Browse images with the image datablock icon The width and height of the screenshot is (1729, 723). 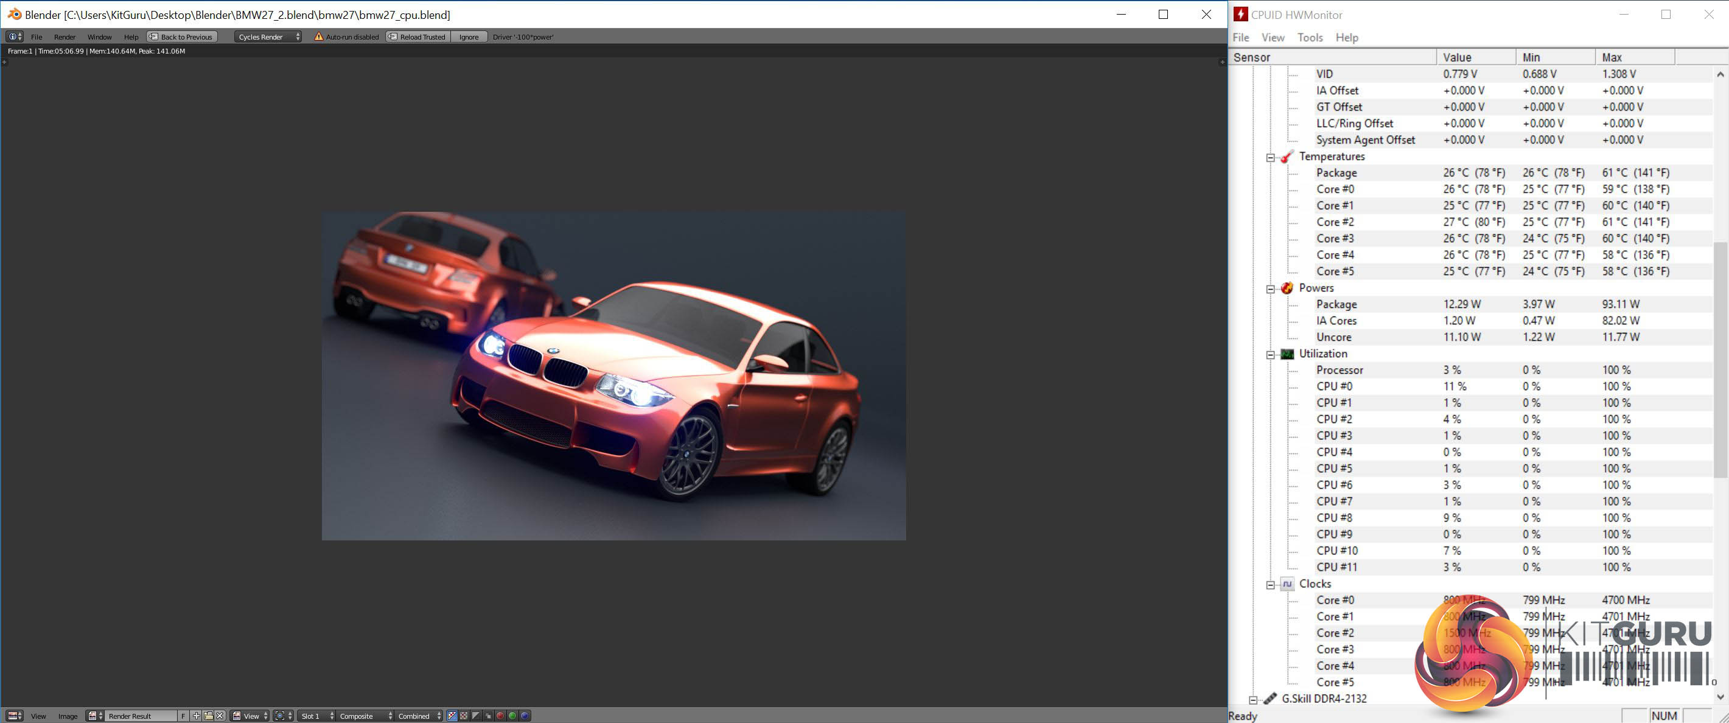[93, 716]
